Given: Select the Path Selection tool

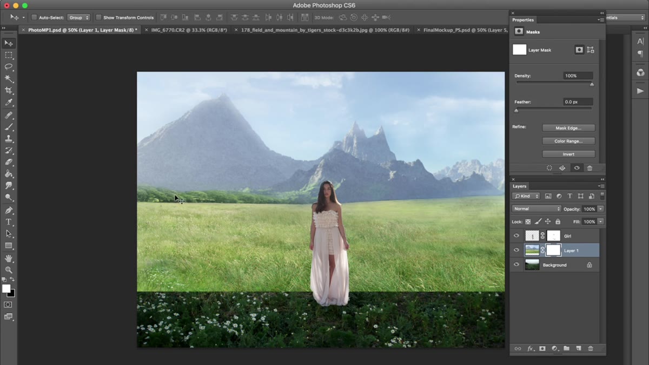Looking at the screenshot, I should click(9, 234).
